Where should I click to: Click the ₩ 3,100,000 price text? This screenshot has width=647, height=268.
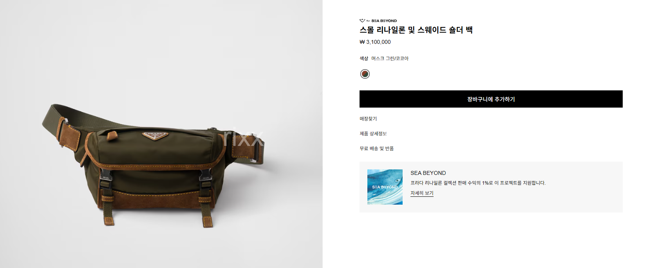pos(375,42)
